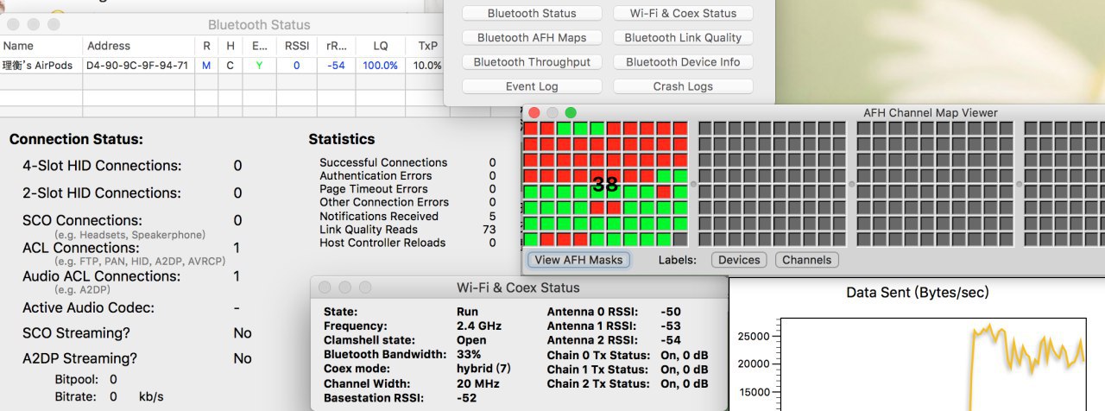Open Wi-Fi & Coex Status
Image resolution: width=1105 pixels, height=411 pixels.
683,13
